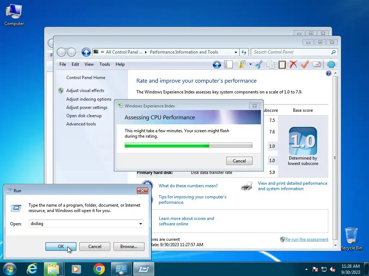Screen dimensions: 369x276
Task: Go to Control Panel Home
Action: pyautogui.click(x=86, y=78)
